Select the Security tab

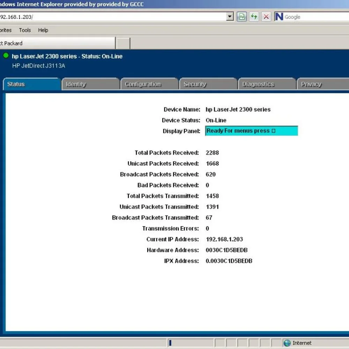(208, 84)
